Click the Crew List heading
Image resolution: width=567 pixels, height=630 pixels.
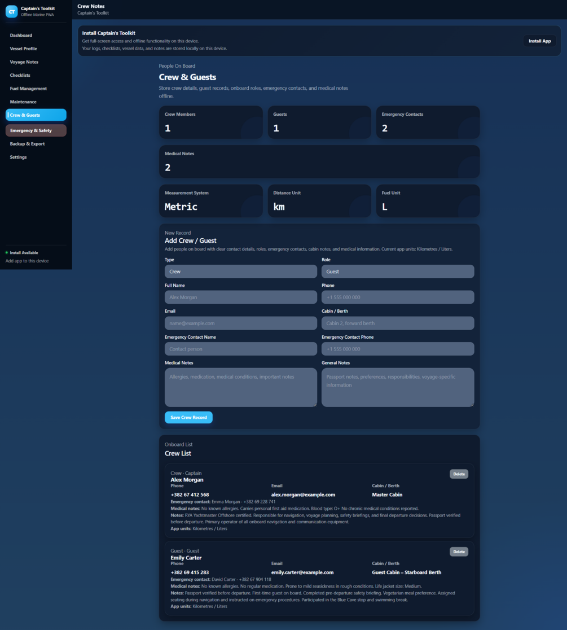tap(178, 453)
